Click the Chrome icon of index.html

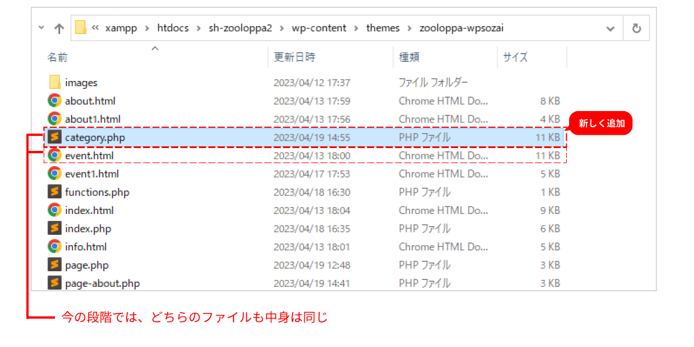click(54, 210)
